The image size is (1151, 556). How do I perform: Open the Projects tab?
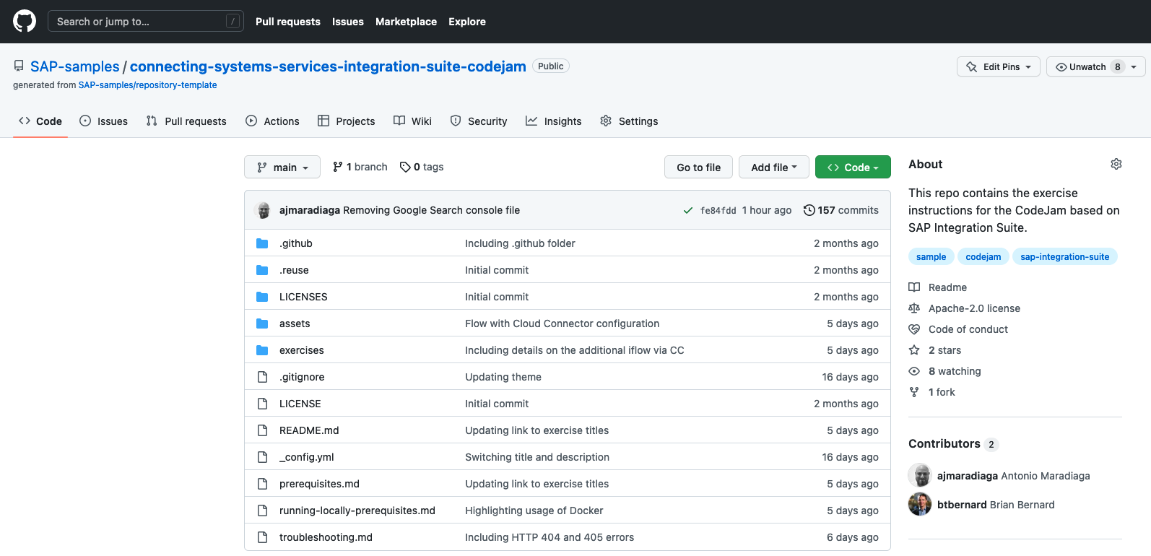[x=347, y=121]
